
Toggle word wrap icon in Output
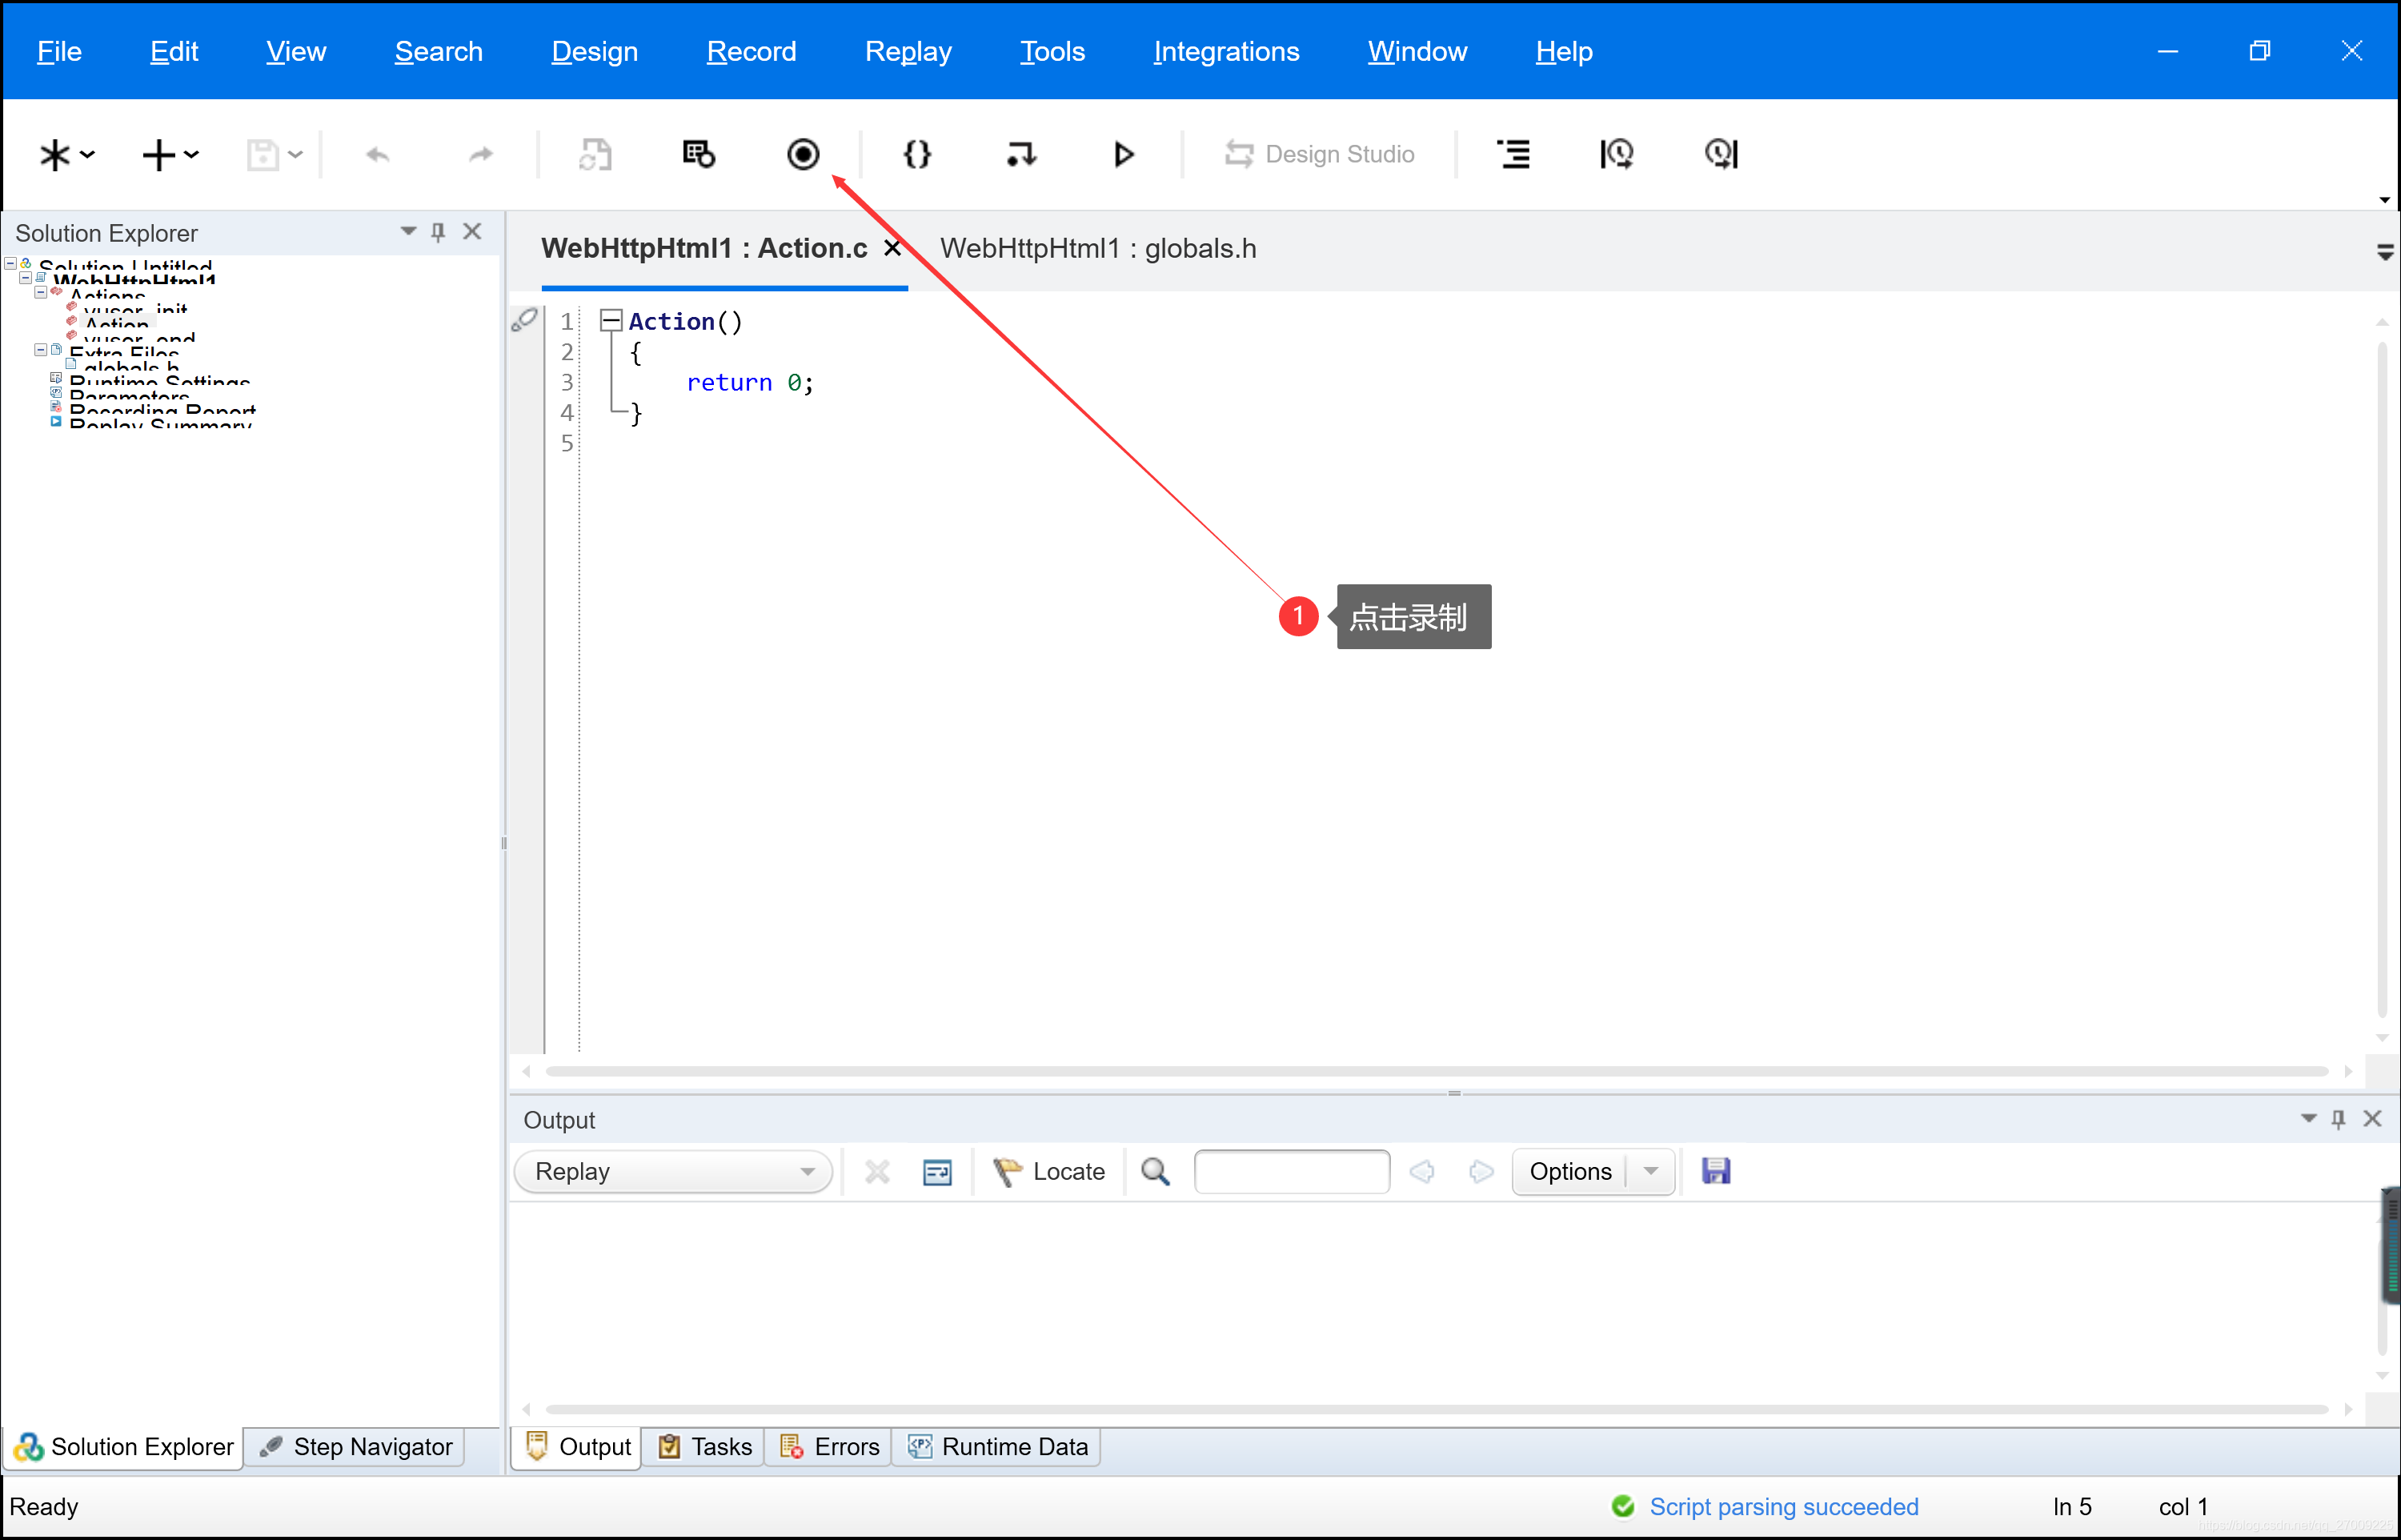tap(936, 1171)
